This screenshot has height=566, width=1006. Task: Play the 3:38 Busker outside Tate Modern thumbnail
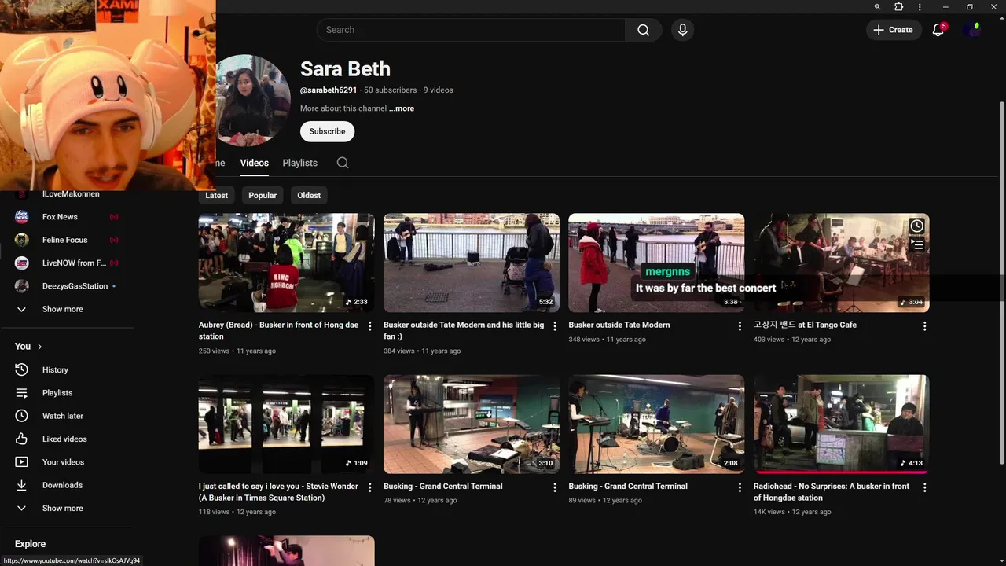click(x=656, y=263)
